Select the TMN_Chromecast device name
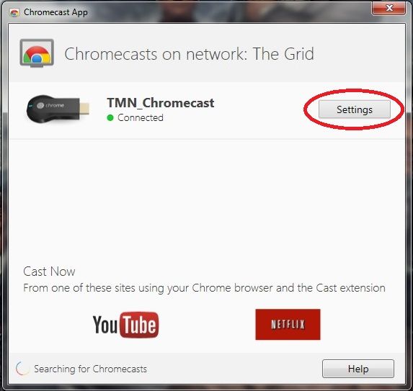Image resolution: width=413 pixels, height=391 pixels. [161, 103]
